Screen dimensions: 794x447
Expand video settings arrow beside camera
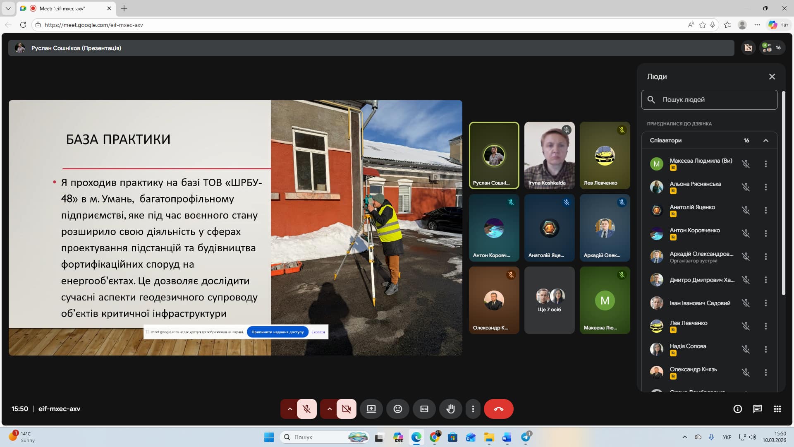330,409
